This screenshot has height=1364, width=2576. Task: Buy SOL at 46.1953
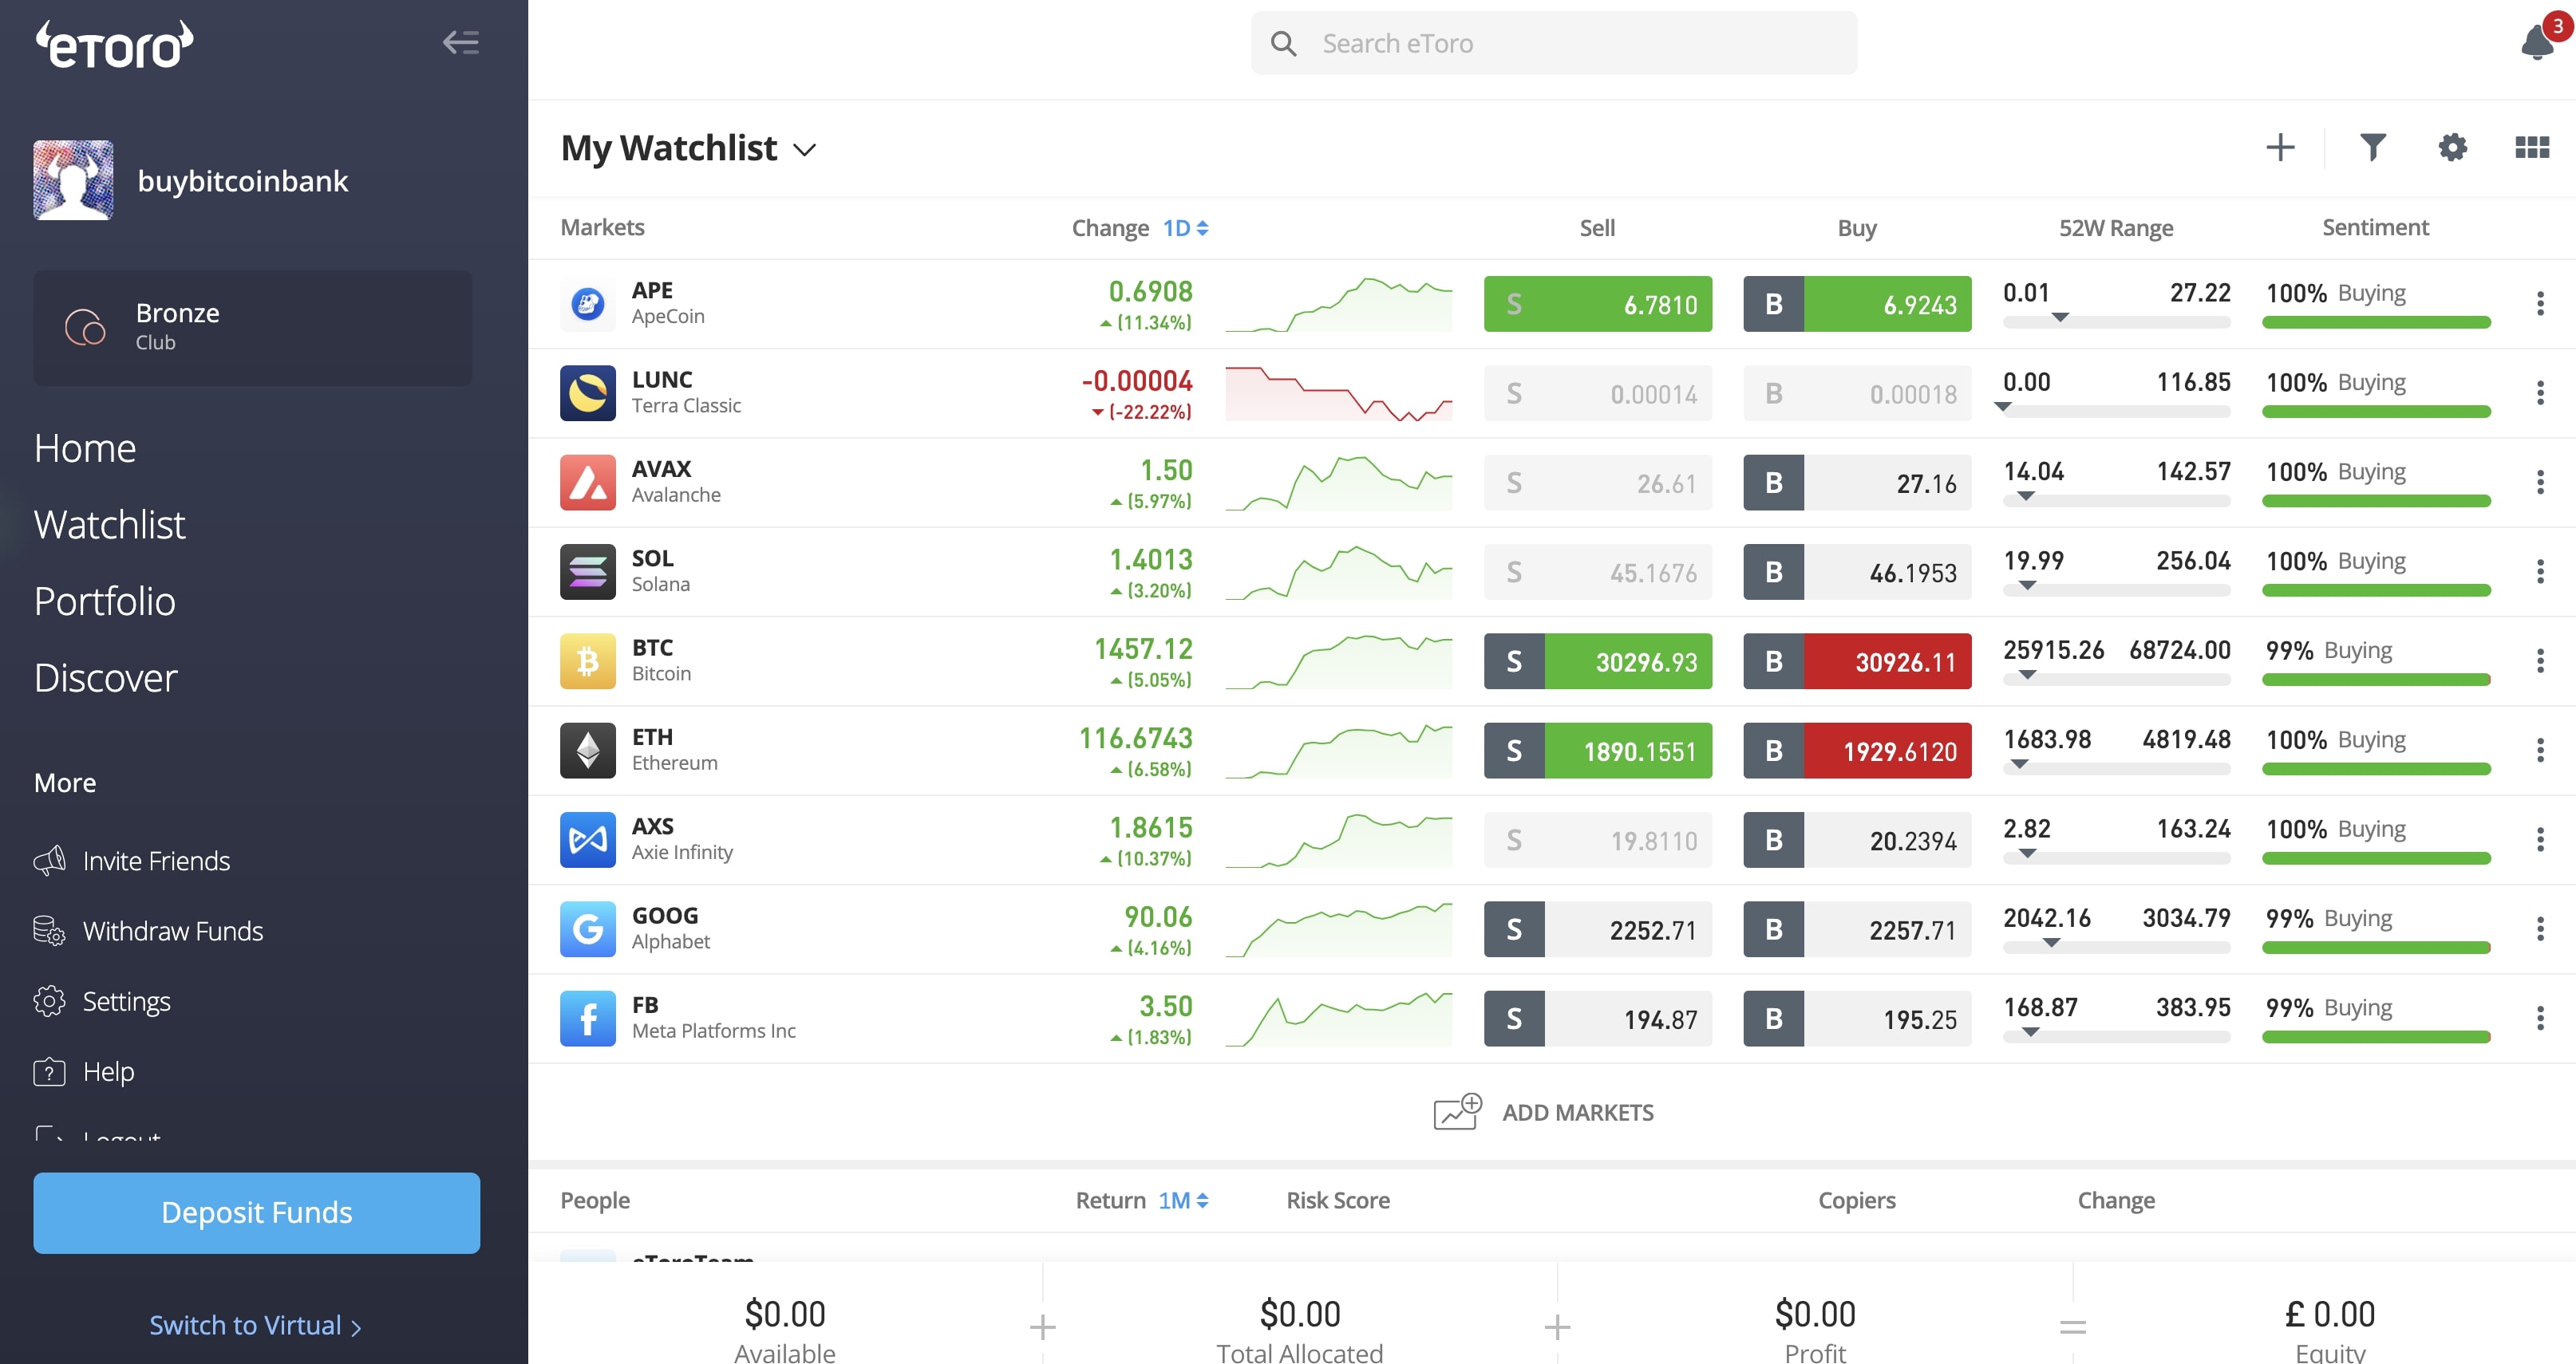click(x=1857, y=572)
